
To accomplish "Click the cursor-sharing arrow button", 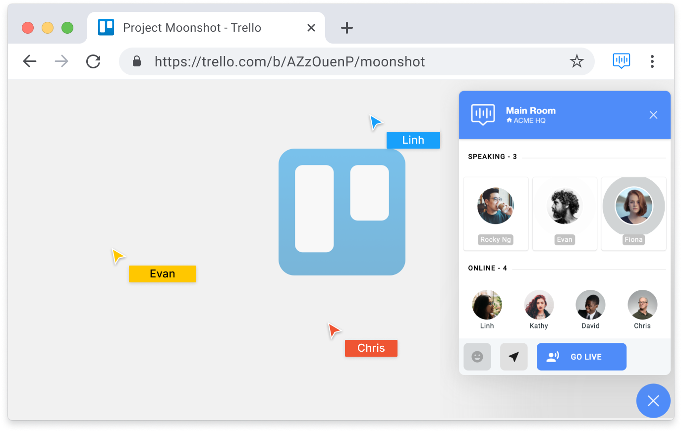I will point(514,357).
